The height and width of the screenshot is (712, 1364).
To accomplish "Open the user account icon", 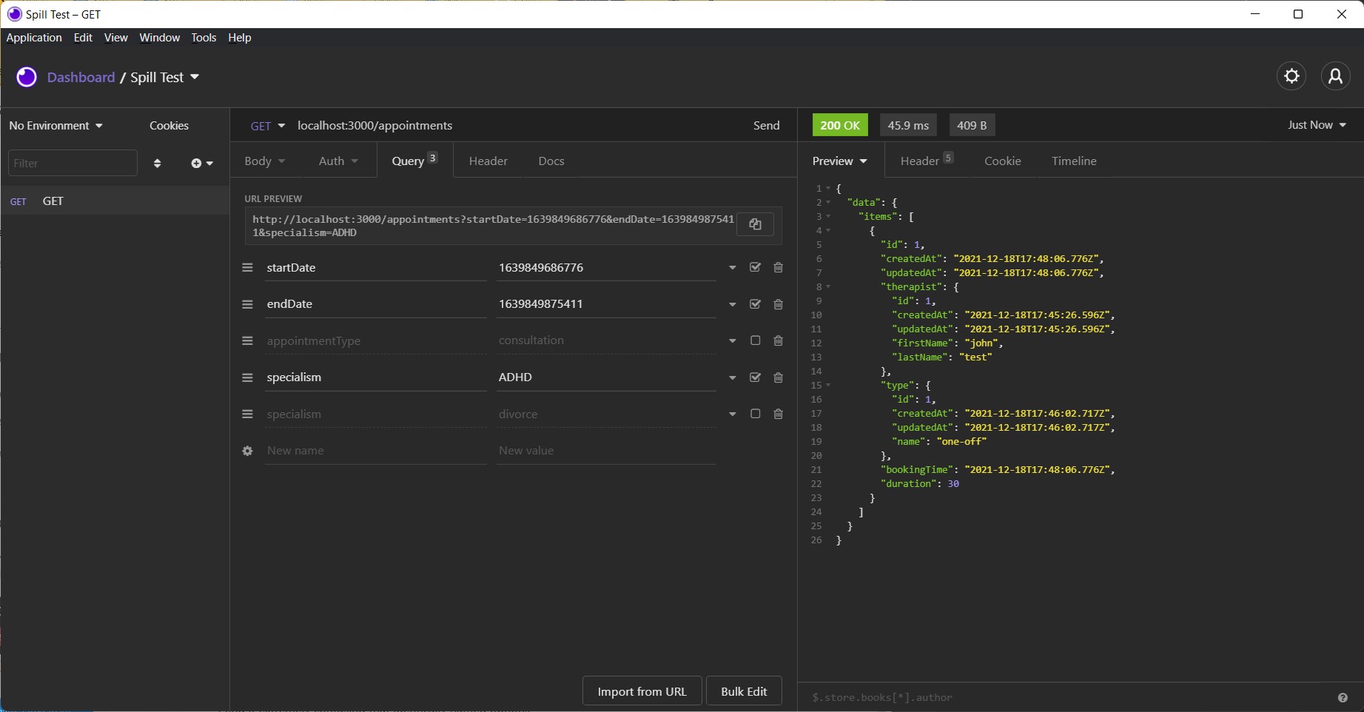I will pos(1336,76).
